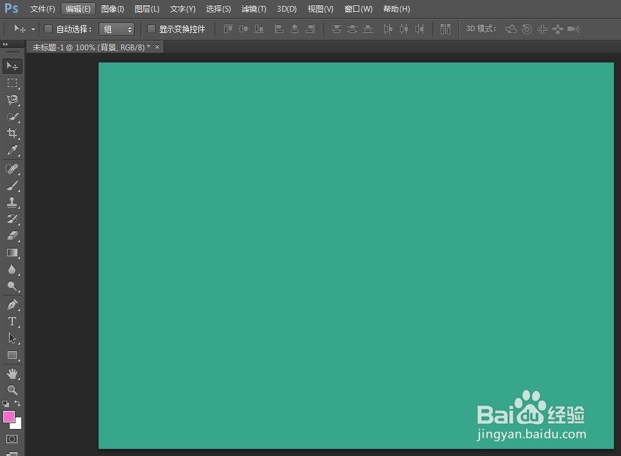Select the Move tool in the toolbox
The width and height of the screenshot is (621, 456).
(12, 66)
